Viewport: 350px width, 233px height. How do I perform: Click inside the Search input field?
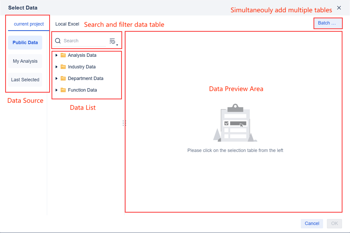83,41
